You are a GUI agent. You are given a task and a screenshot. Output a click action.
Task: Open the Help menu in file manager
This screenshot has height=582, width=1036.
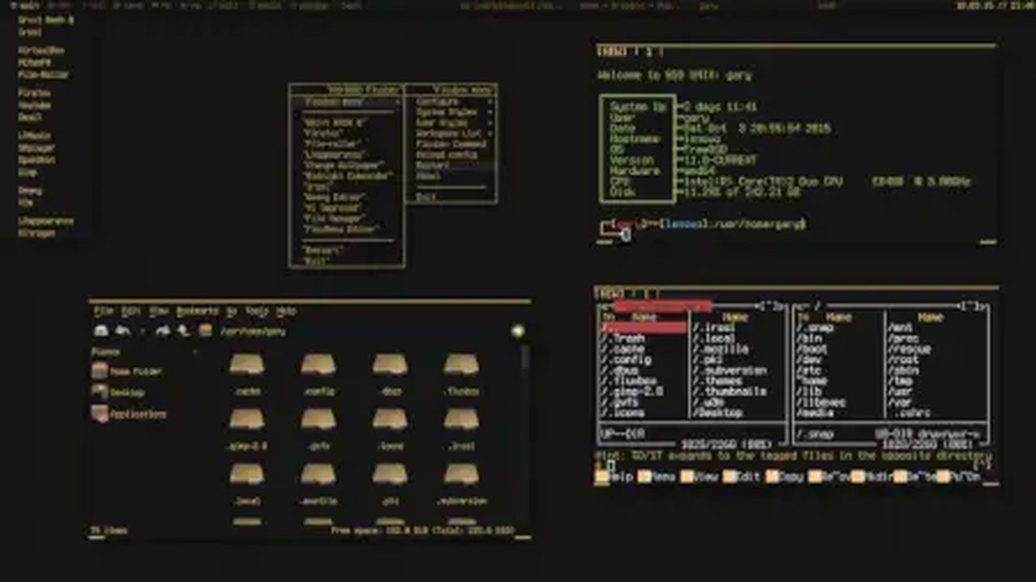point(286,310)
